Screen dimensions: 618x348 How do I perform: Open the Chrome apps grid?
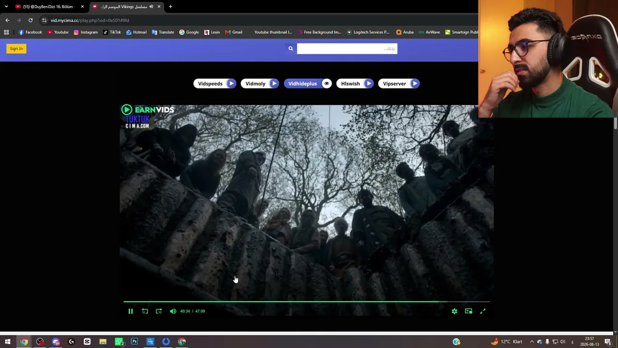tap(6, 32)
